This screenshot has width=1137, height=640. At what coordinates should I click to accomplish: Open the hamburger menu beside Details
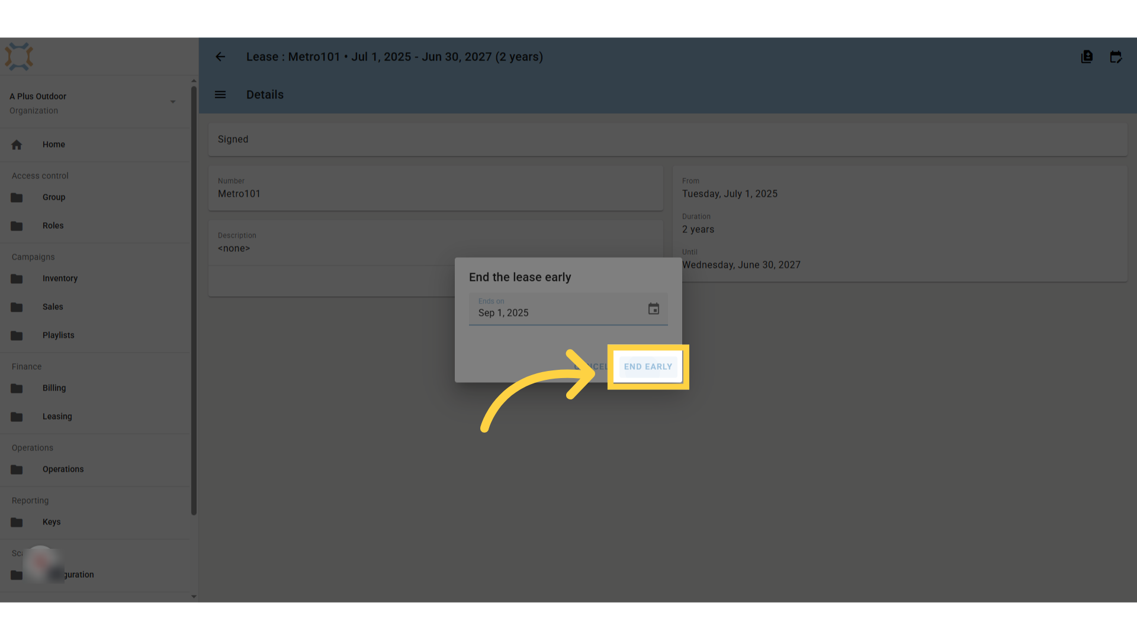coord(220,95)
